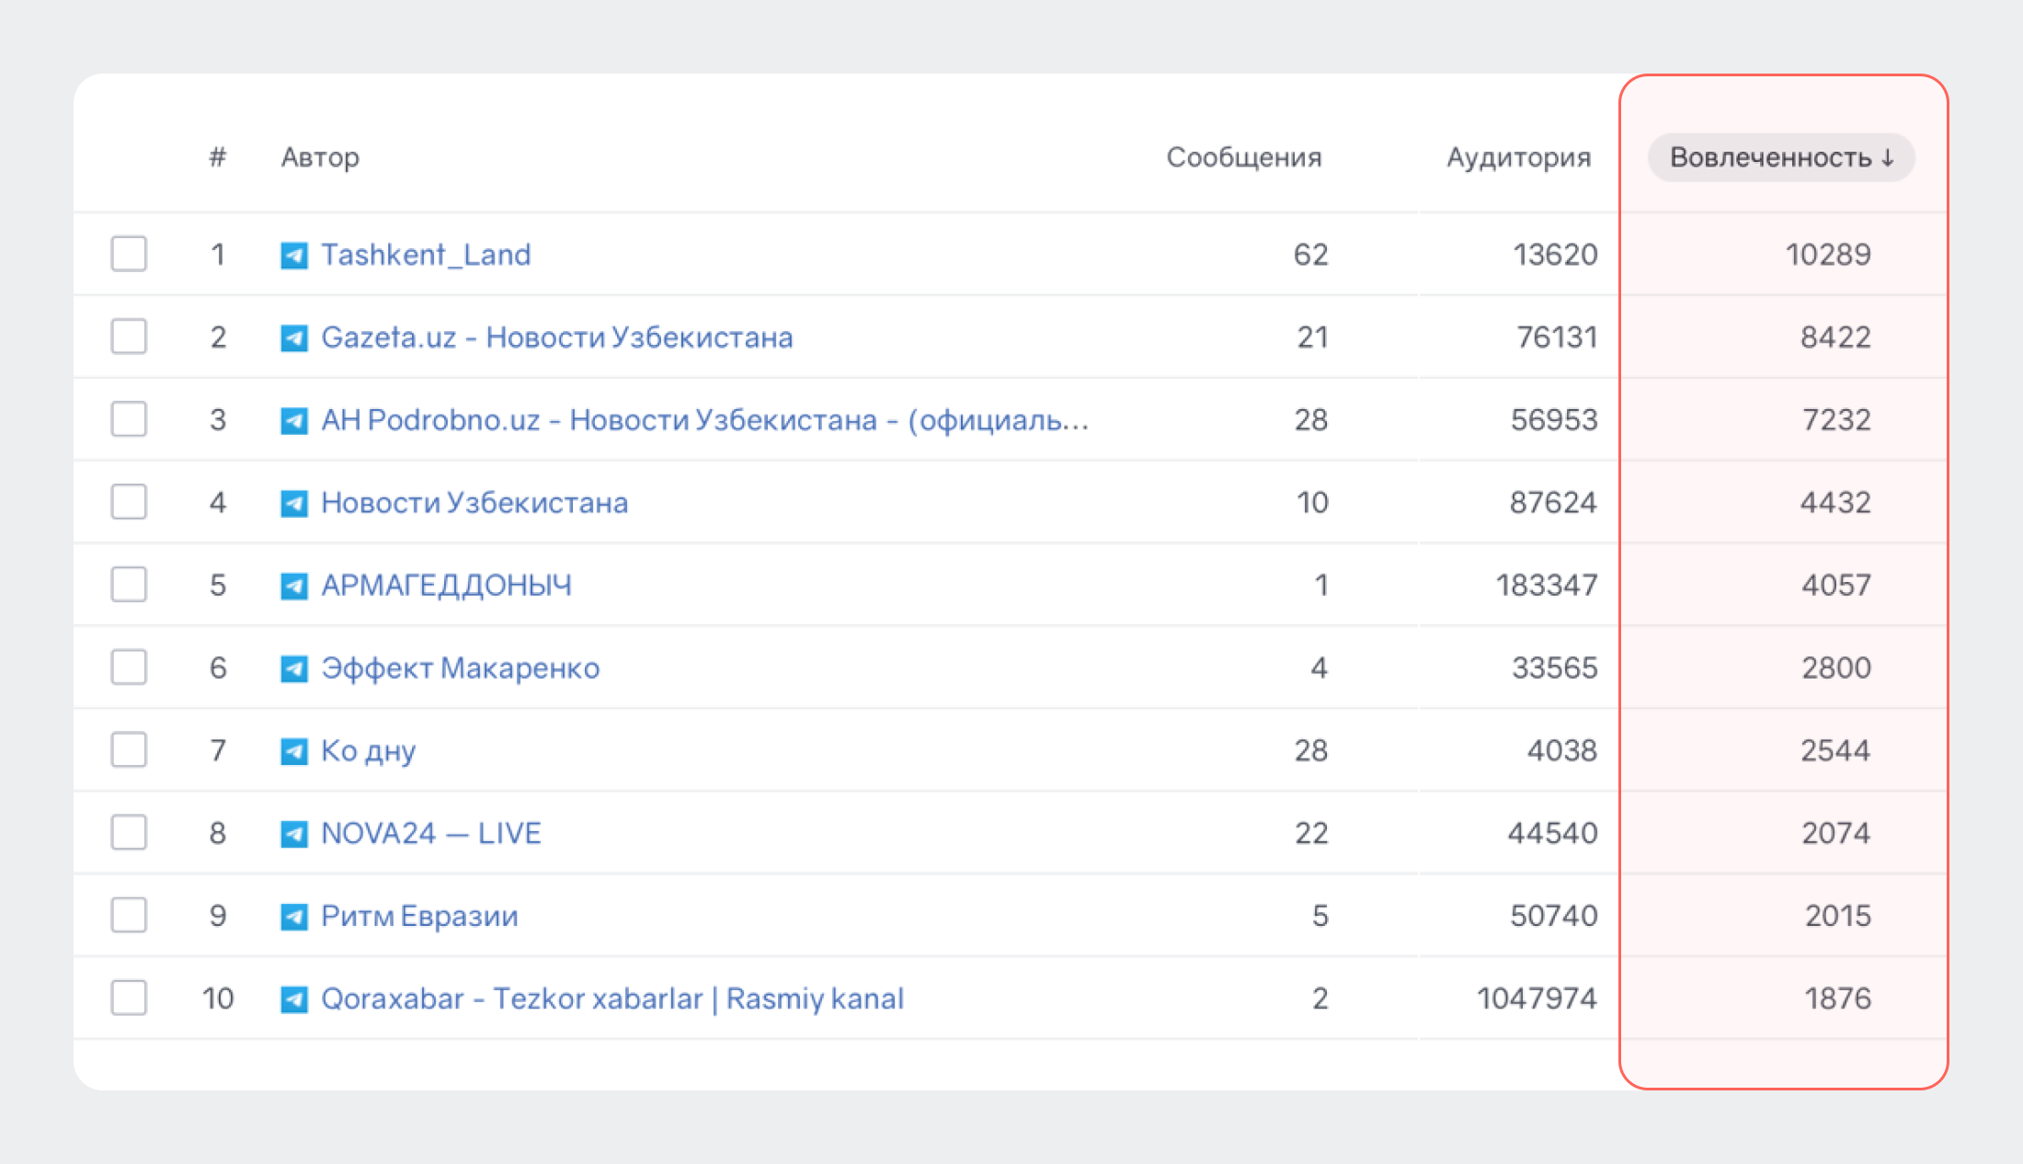Click engagement value 1876
Screen dimensions: 2023x1164
click(1838, 999)
